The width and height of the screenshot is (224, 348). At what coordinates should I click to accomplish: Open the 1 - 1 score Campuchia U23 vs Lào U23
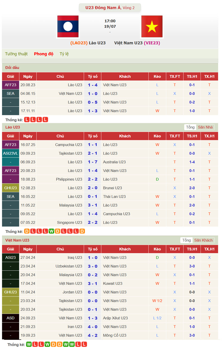(93, 145)
